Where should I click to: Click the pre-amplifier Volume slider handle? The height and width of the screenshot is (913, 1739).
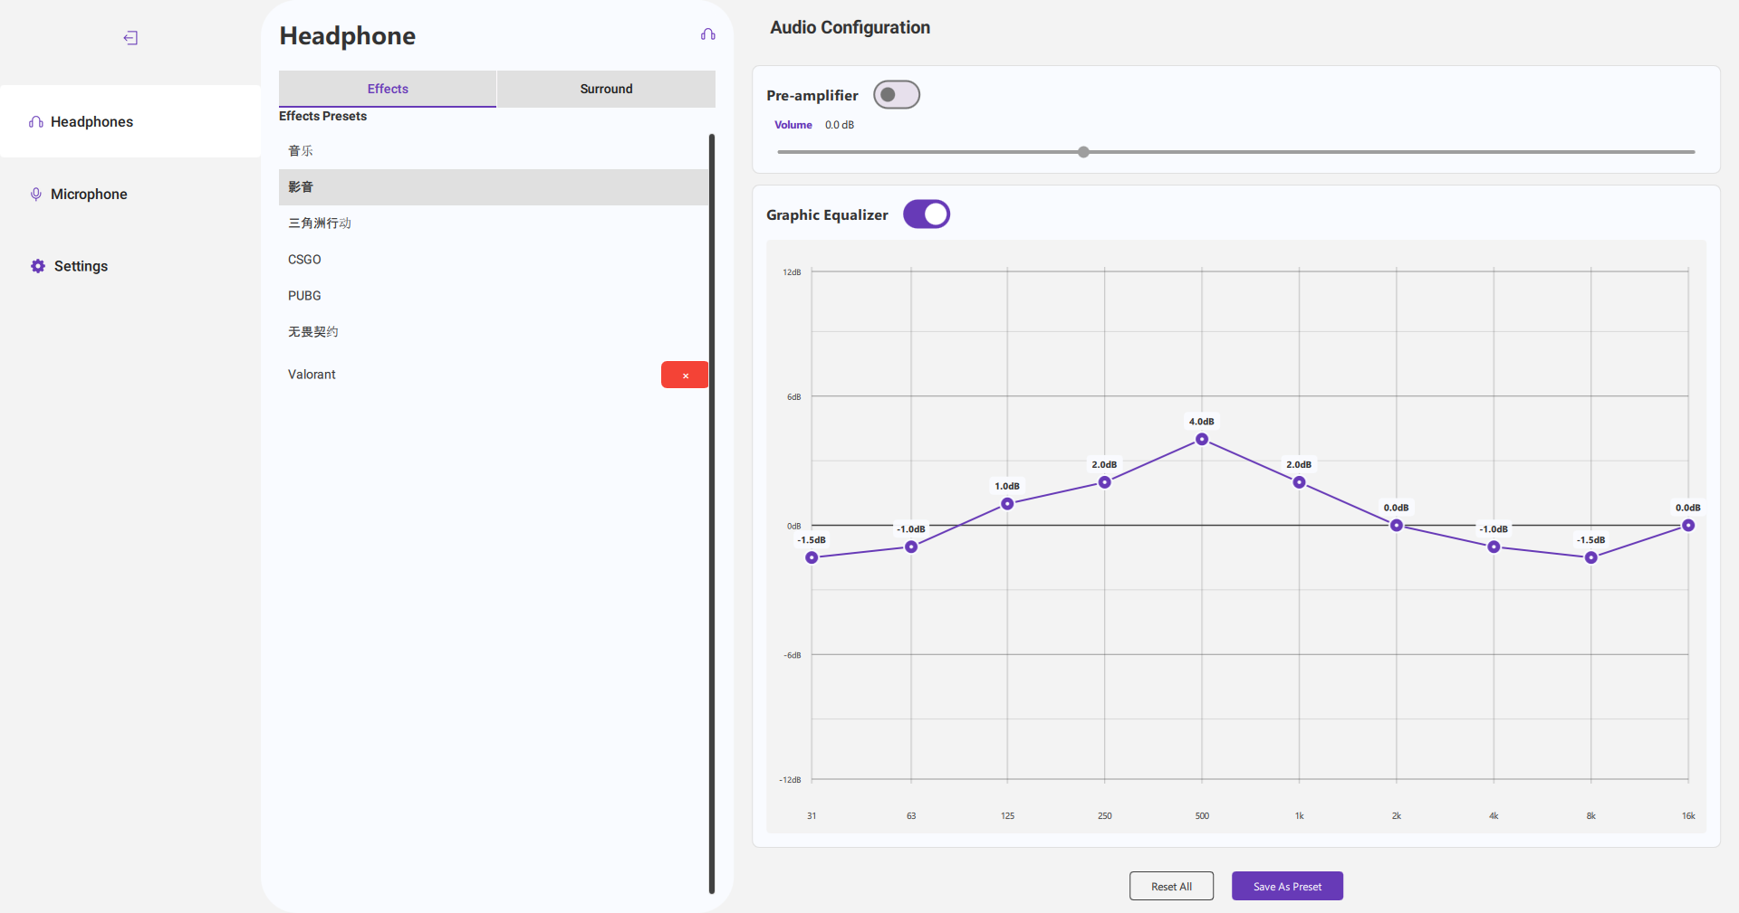[x=1083, y=152]
